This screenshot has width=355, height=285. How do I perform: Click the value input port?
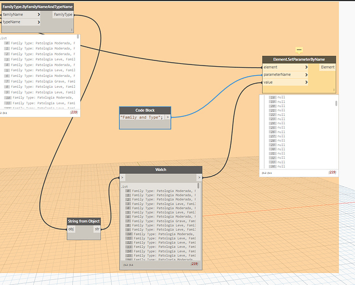pyautogui.click(x=286, y=82)
